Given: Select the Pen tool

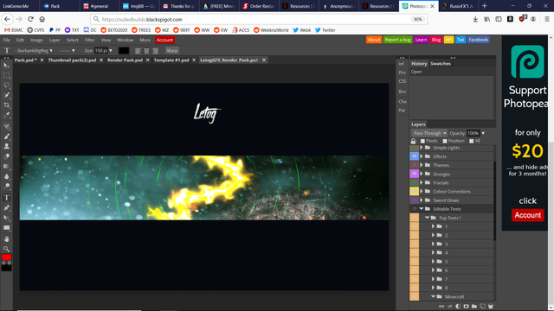Looking at the screenshot, I should [x=6, y=207].
